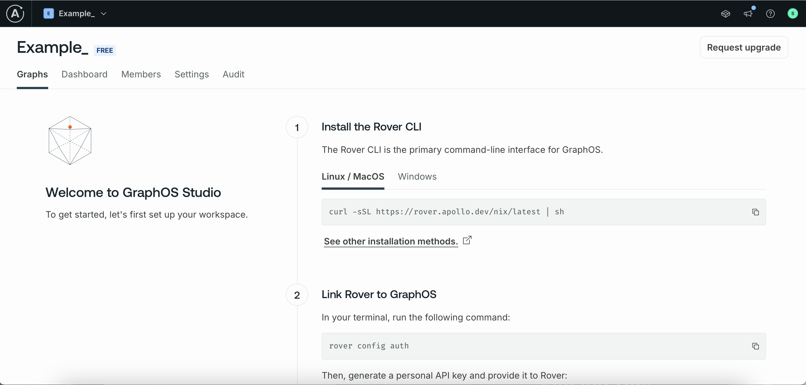The width and height of the screenshot is (806, 385).
Task: Click the Apollo logo in top bar
Action: click(15, 13)
